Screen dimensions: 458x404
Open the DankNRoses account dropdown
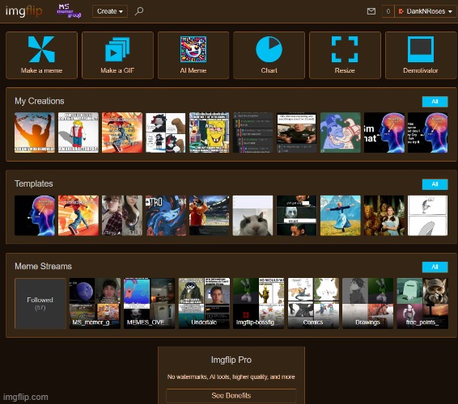(x=426, y=11)
